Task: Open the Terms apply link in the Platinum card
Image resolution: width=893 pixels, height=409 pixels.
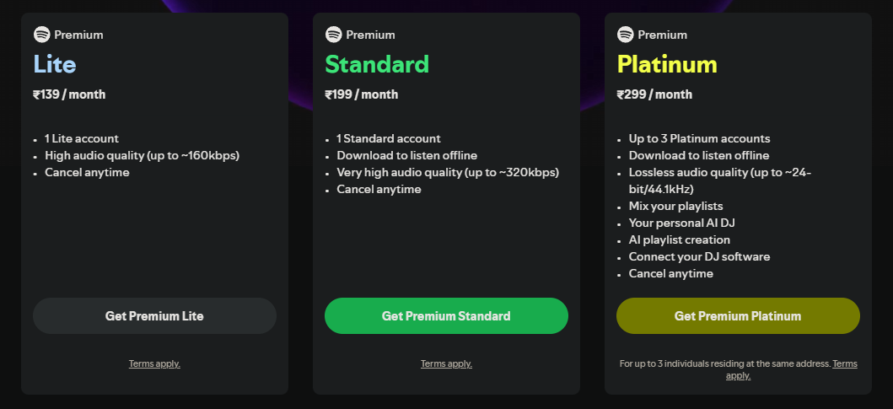Action: [x=844, y=363]
